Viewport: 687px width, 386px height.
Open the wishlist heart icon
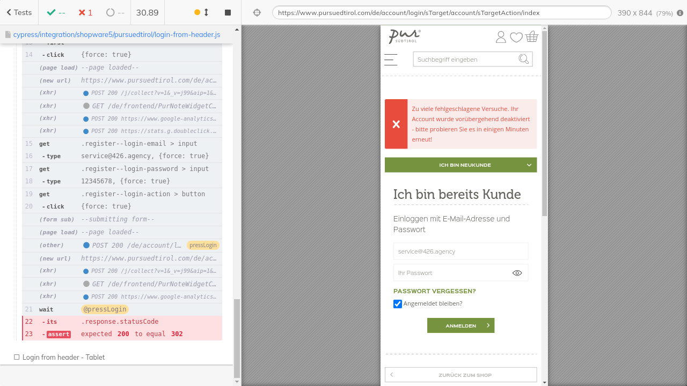point(516,37)
